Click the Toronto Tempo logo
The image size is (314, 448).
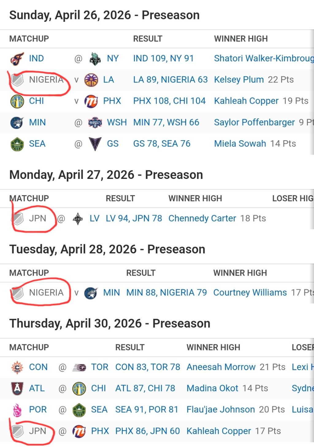point(79,367)
